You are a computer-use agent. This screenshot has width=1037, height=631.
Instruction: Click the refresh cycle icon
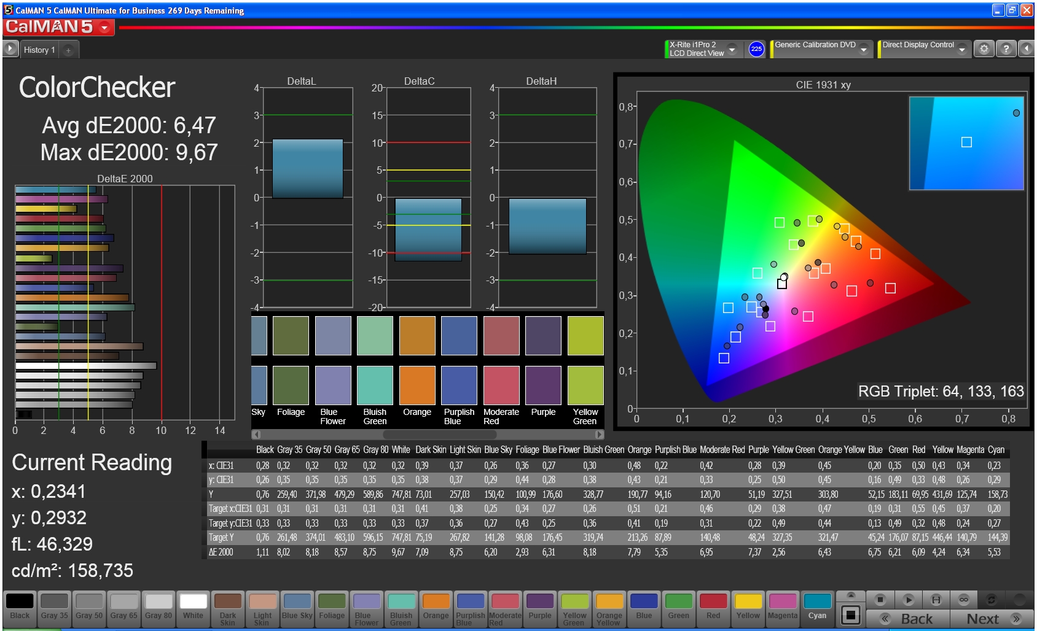point(991,599)
